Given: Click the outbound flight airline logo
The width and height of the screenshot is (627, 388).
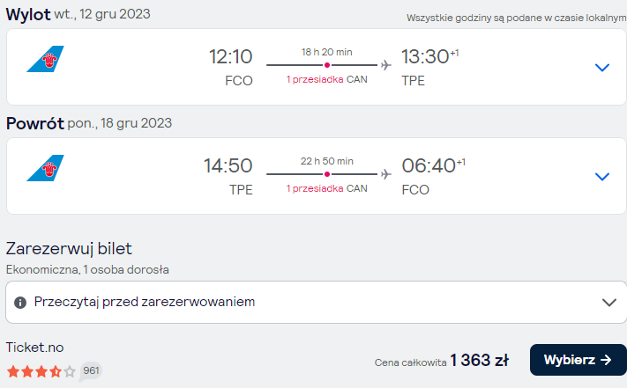Looking at the screenshot, I should coord(45,59).
